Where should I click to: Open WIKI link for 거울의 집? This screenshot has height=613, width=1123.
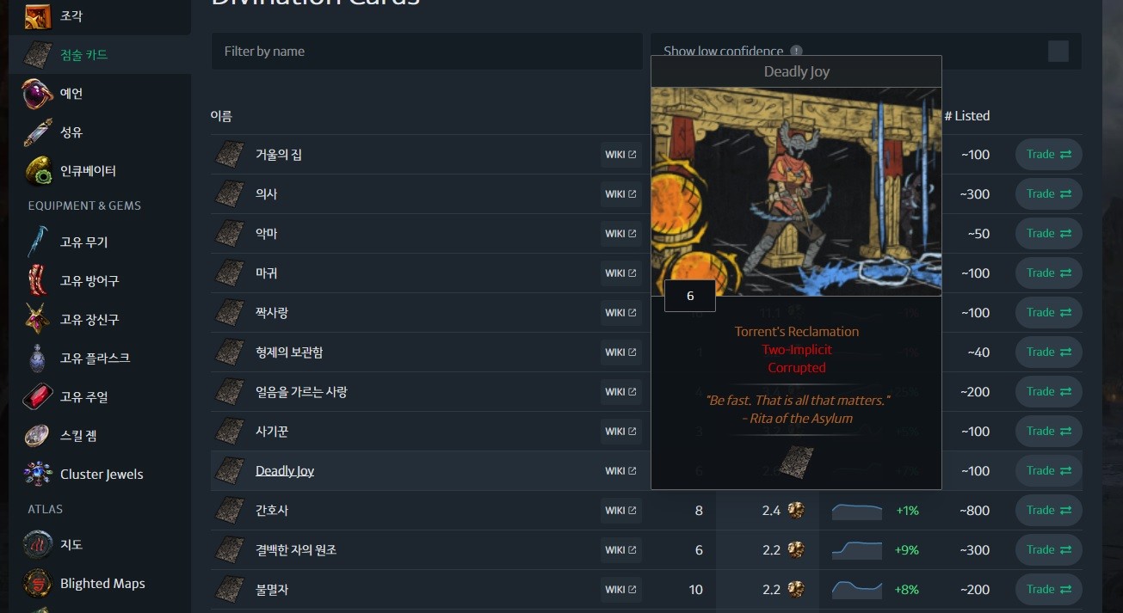click(620, 155)
